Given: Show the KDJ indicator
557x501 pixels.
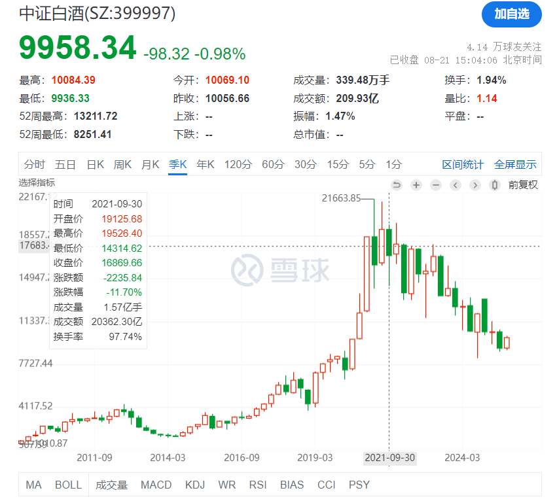Looking at the screenshot, I should pos(195,485).
